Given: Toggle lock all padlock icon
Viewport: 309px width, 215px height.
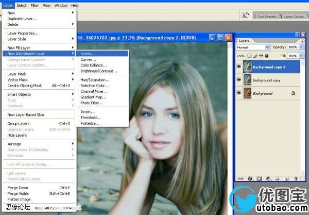Looking at the screenshot, I should pos(267,56).
